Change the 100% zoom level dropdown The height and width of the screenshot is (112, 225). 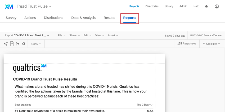pyautogui.click(x=36, y=44)
